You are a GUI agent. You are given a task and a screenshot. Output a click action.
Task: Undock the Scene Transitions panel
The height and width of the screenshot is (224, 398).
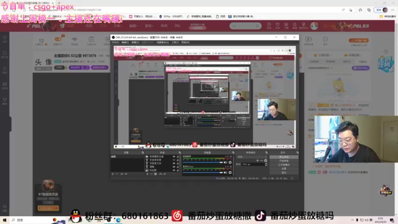pyautogui.click(x=266, y=153)
